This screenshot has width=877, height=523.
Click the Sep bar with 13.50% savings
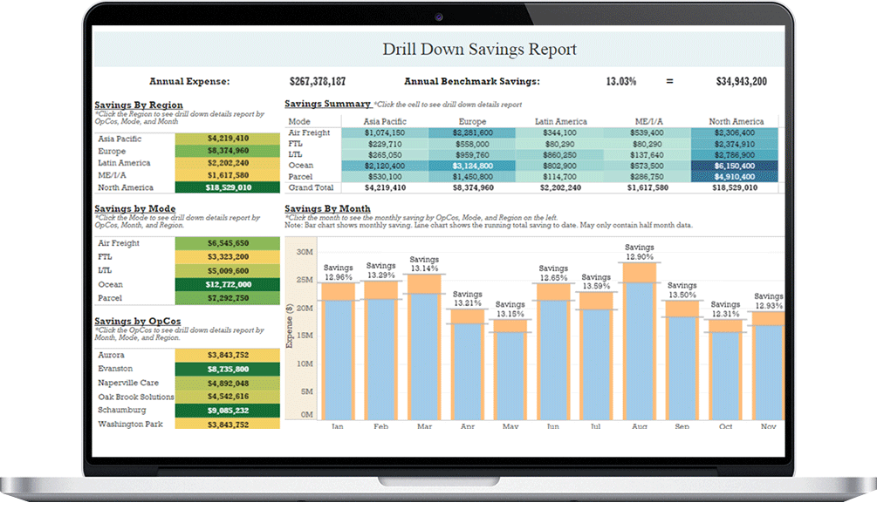(682, 360)
